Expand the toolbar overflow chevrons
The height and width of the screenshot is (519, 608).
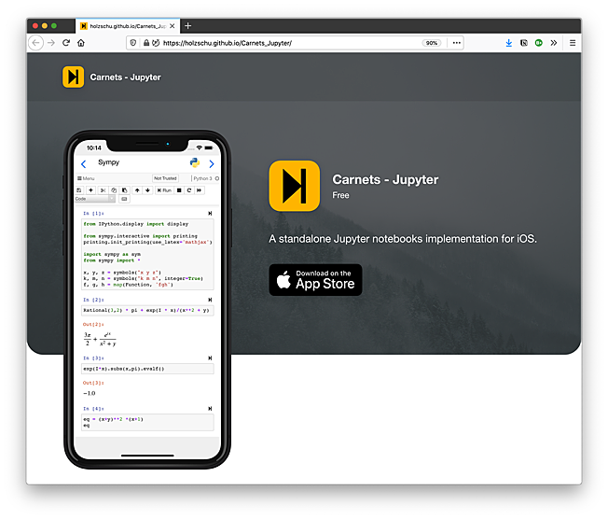(x=554, y=43)
